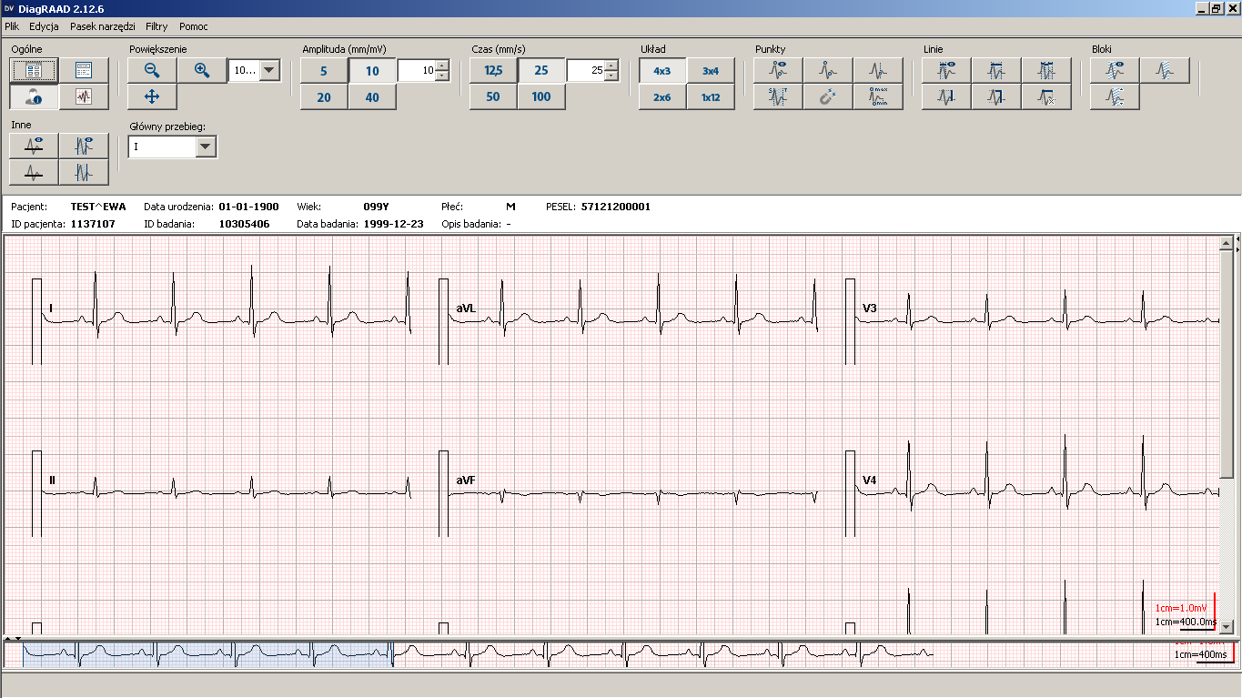Click the show points eye icon in Punkty
Image resolution: width=1242 pixels, height=698 pixels.
click(778, 70)
